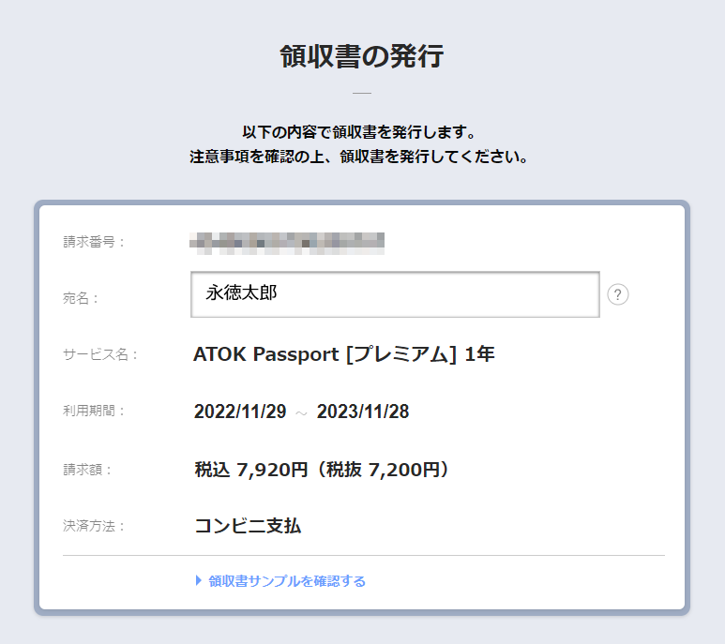This screenshot has width=725, height=644.
Task: Click the 利用期間 label
Action: (x=94, y=411)
